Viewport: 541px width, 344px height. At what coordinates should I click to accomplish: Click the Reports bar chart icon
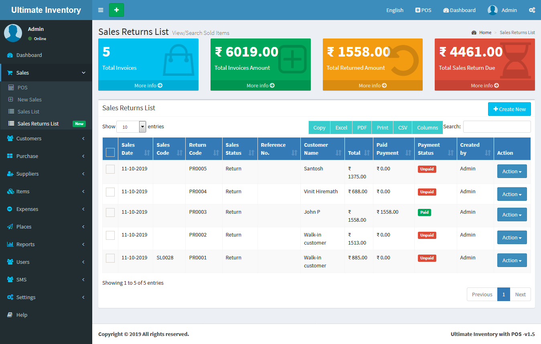tap(10, 245)
